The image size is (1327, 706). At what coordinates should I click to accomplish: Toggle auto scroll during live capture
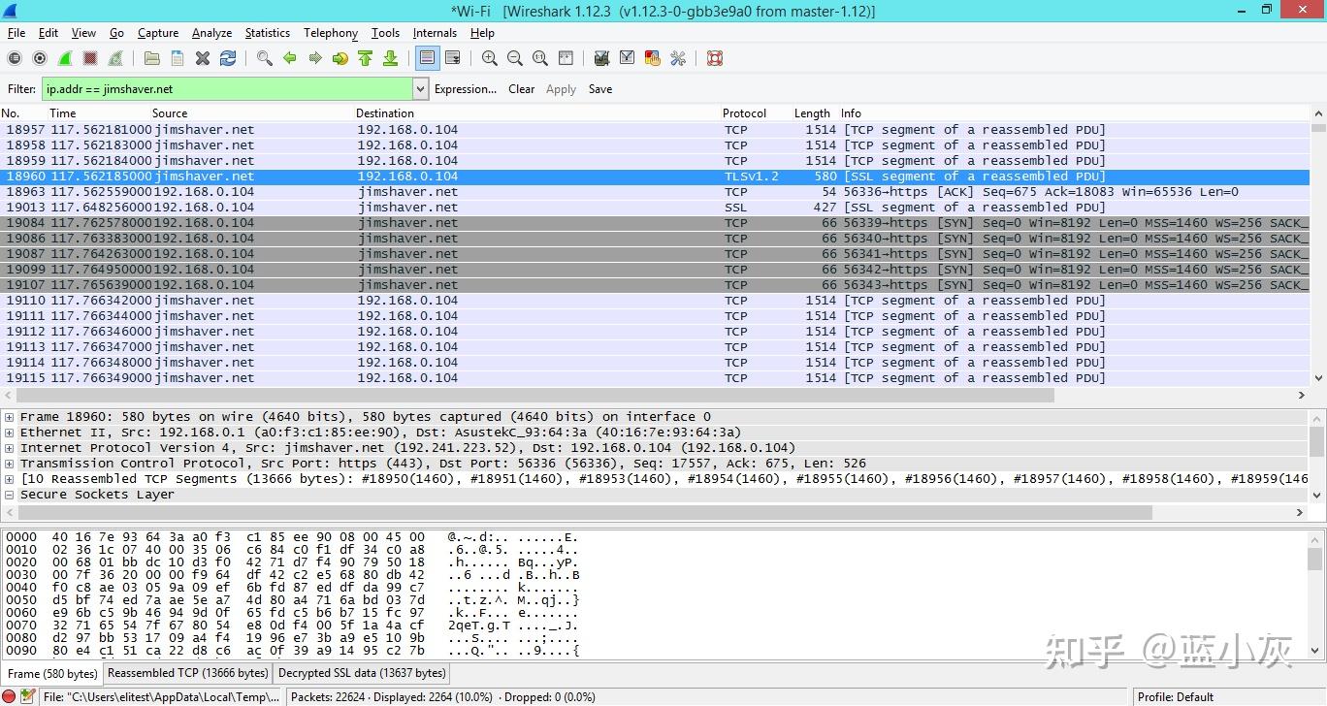452,58
